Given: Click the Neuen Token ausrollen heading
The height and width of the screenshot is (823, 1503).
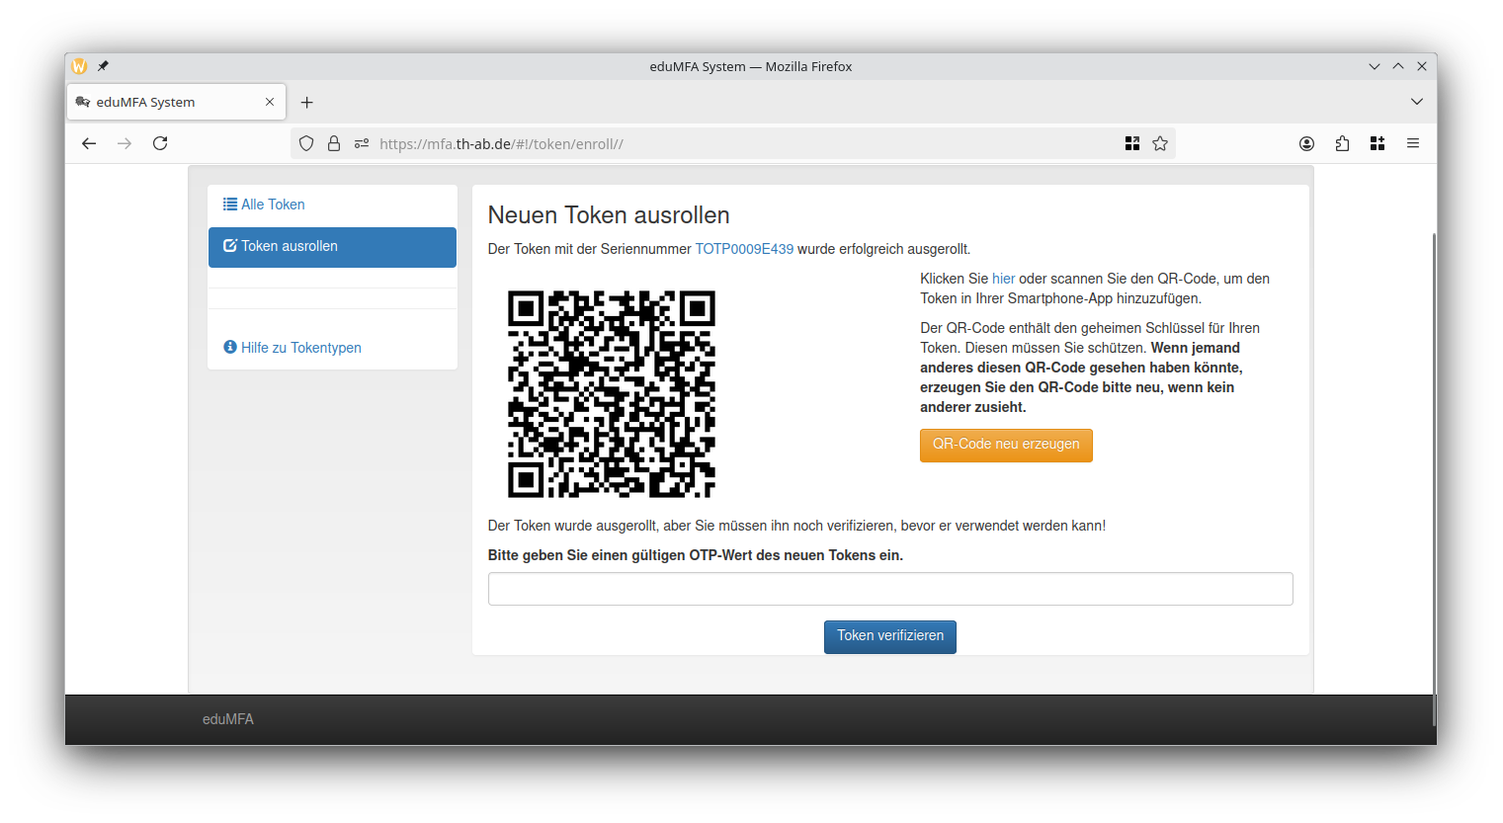Looking at the screenshot, I should [609, 215].
